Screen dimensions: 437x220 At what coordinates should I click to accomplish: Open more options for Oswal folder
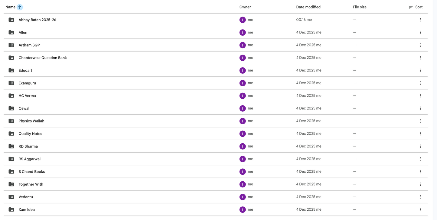(x=420, y=108)
